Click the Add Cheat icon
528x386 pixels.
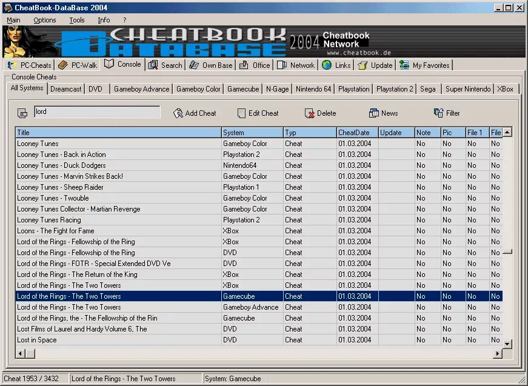178,113
